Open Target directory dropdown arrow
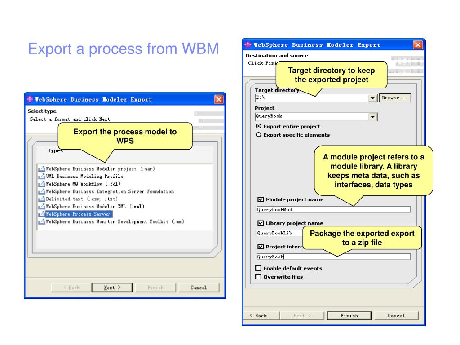This screenshot has height=345, width=460. 373,98
